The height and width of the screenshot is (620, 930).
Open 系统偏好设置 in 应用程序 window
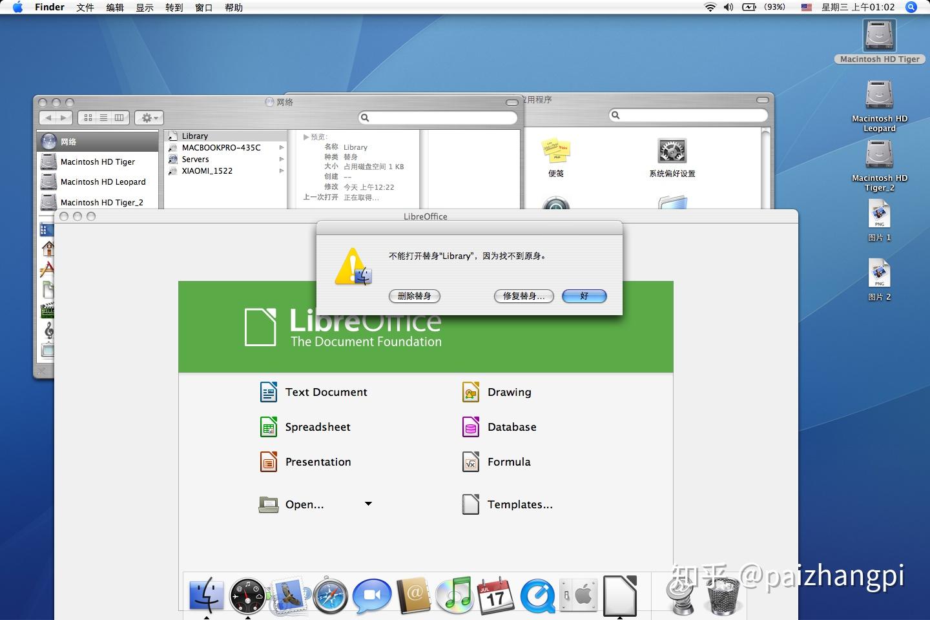[x=672, y=158]
